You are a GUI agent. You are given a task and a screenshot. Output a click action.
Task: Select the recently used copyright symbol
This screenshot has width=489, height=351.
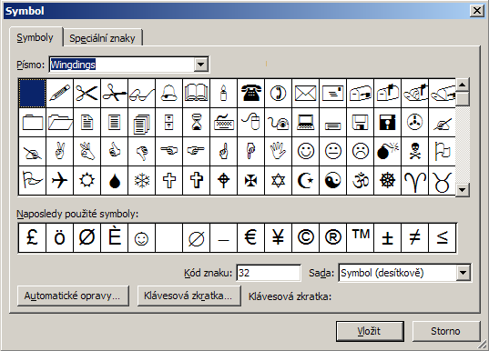(306, 237)
